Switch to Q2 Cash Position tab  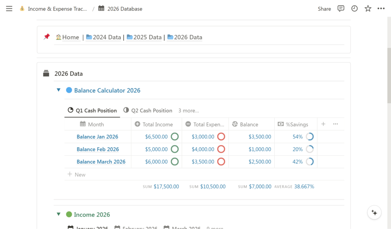pyautogui.click(x=148, y=110)
